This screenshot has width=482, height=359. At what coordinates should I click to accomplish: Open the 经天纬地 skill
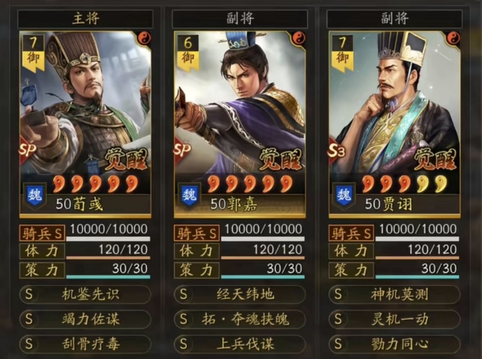point(240,294)
